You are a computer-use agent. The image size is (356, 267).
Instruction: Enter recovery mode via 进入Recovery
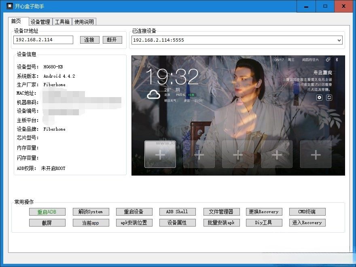(x=307, y=222)
